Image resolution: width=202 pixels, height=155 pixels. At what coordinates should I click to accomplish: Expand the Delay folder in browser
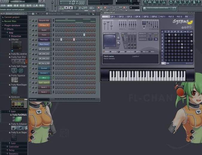(x=11, y=150)
